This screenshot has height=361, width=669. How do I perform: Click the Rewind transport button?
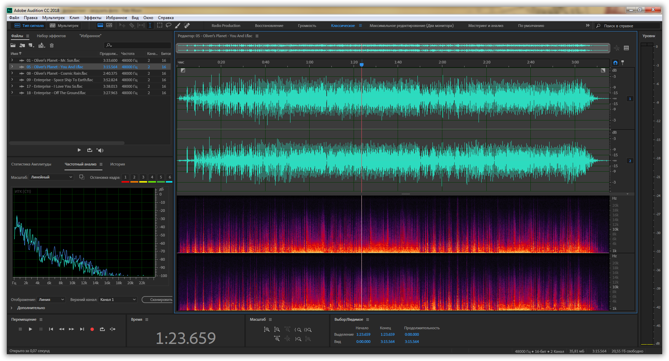click(x=61, y=329)
